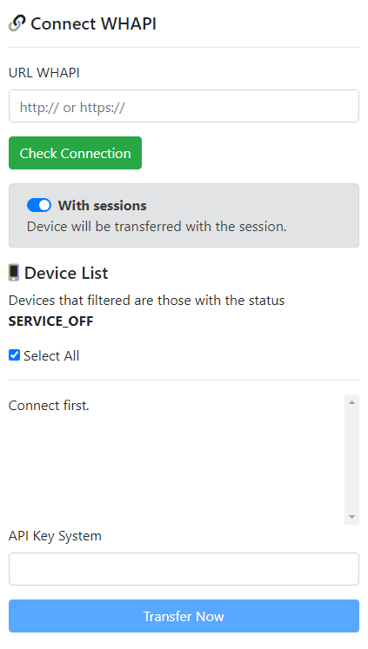The image size is (368, 649).
Task: Click the URL WHAPI label
Action: (43, 72)
